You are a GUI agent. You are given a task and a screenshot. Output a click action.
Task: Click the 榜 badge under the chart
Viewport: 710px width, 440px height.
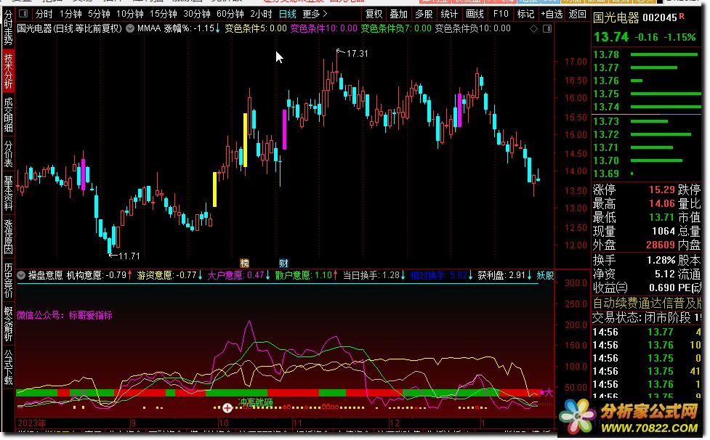point(244,262)
